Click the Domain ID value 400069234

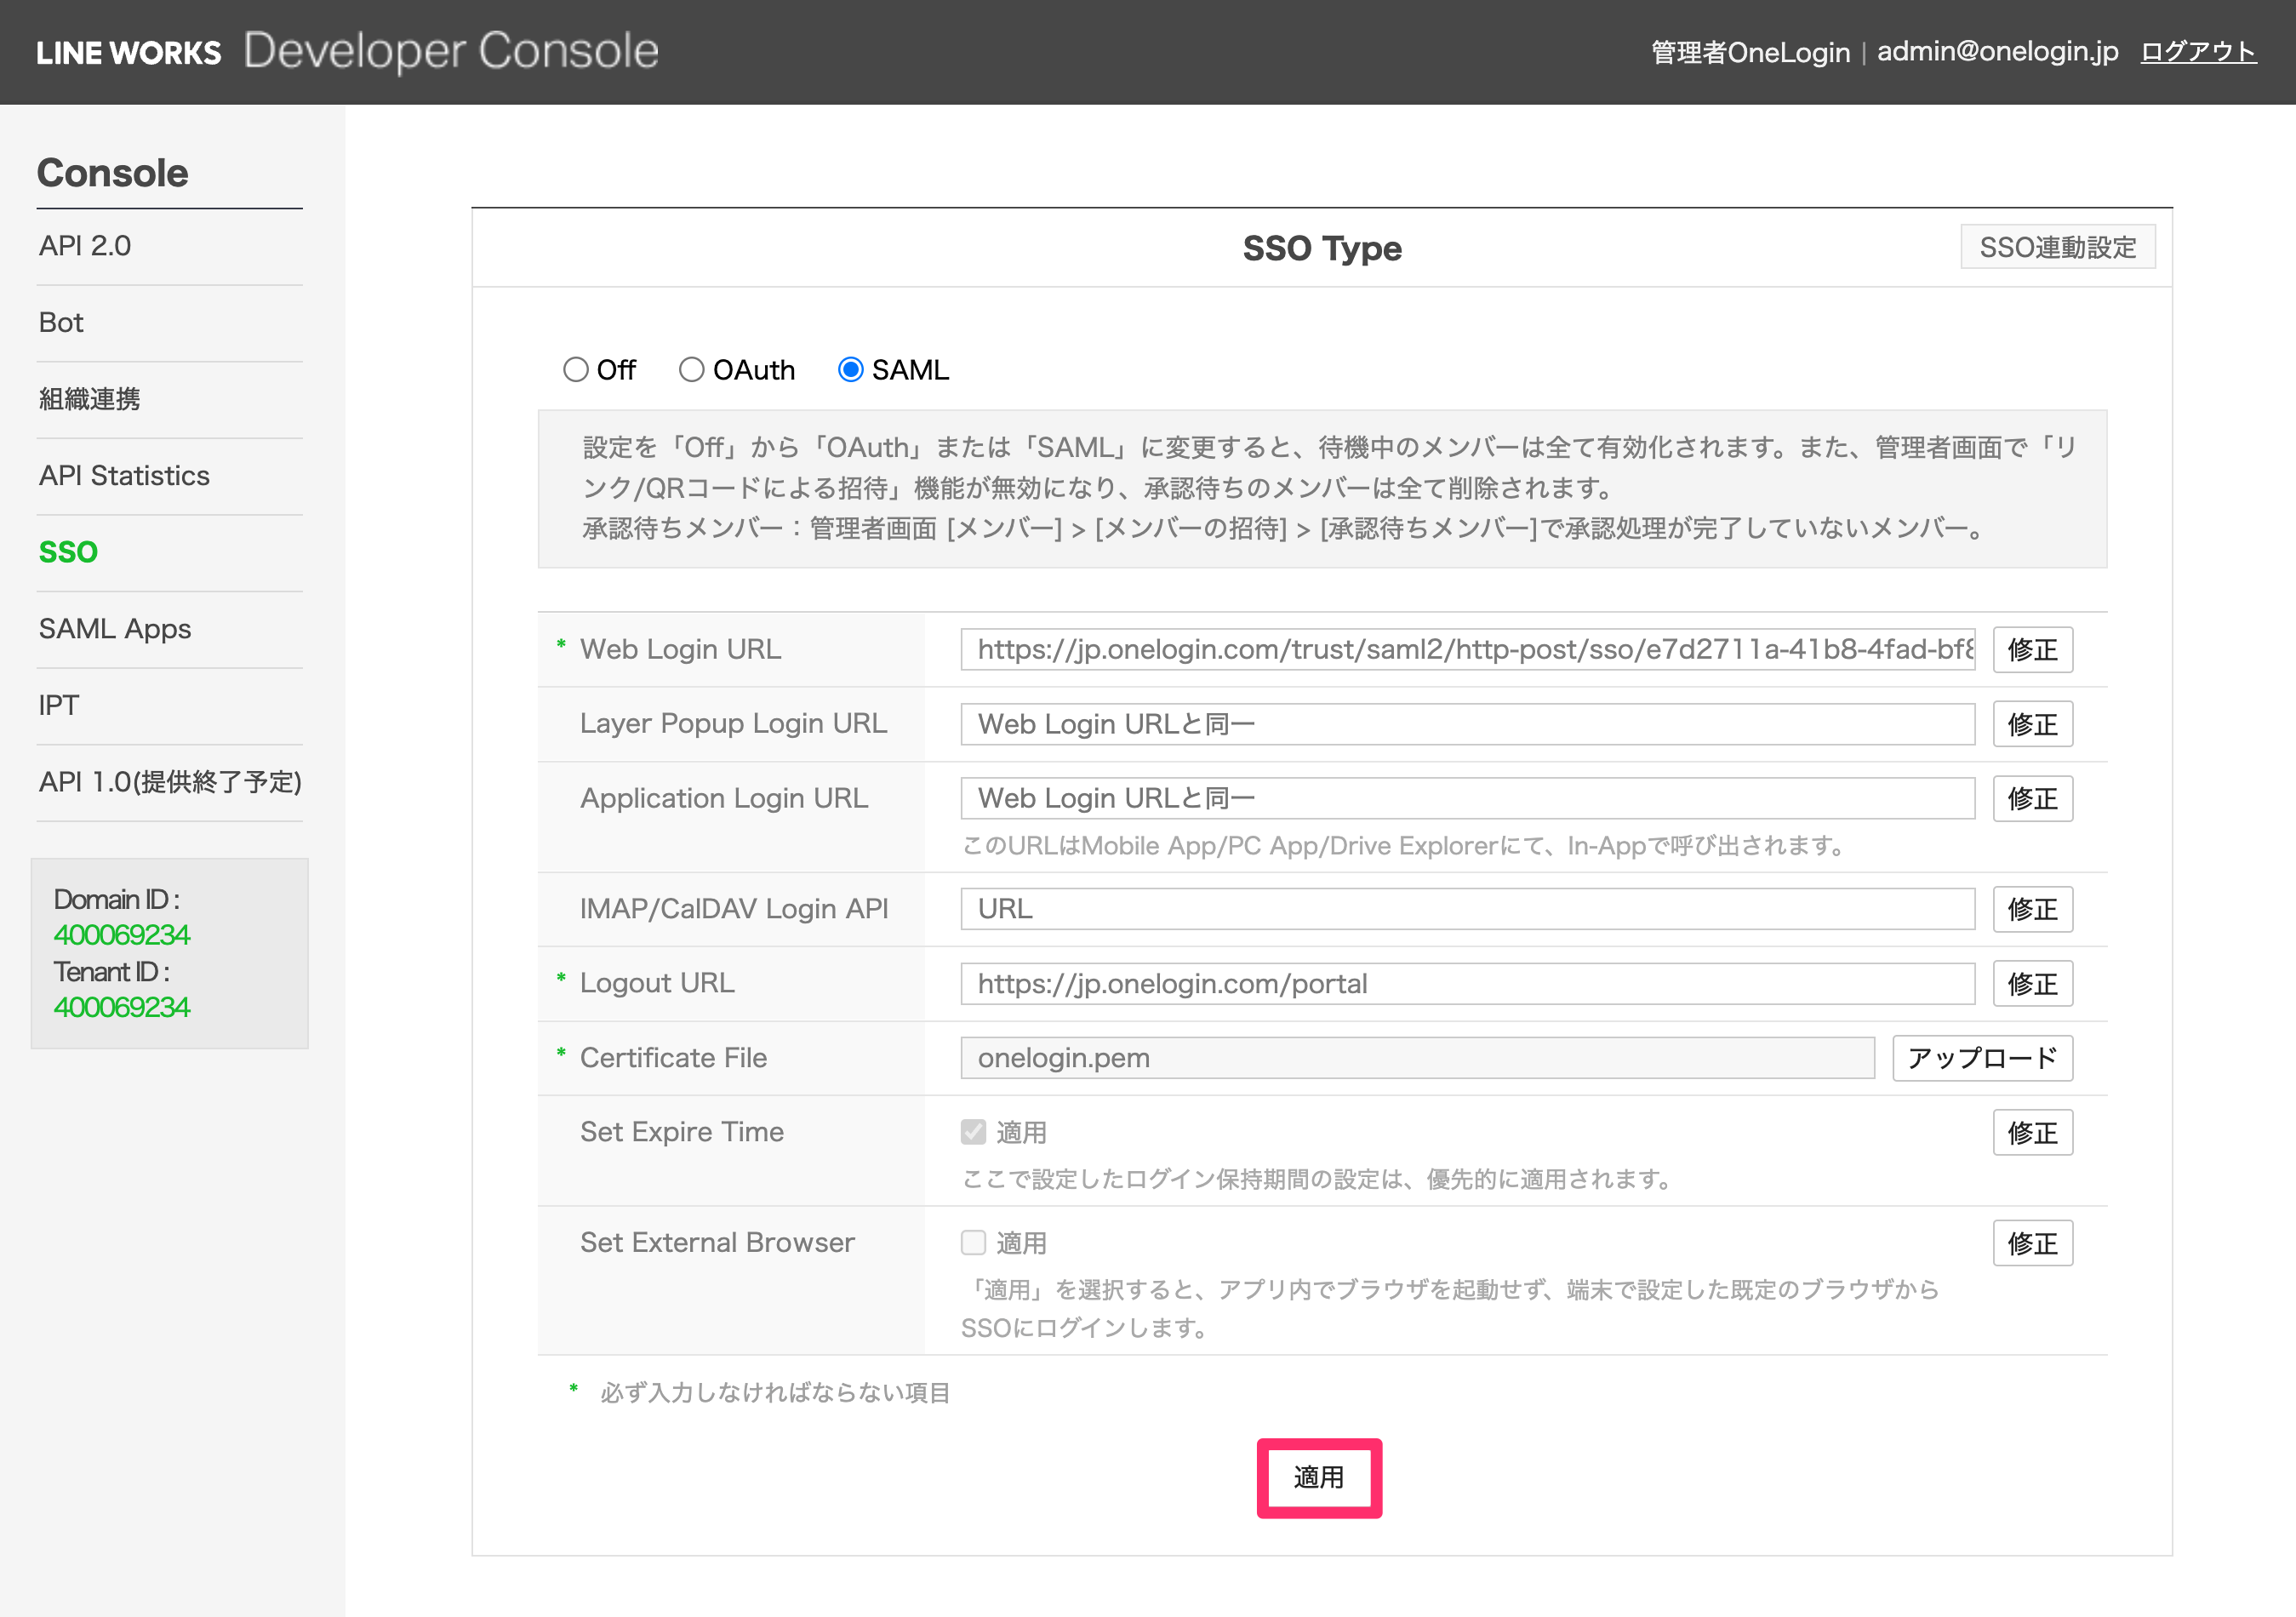pyautogui.click(x=122, y=935)
